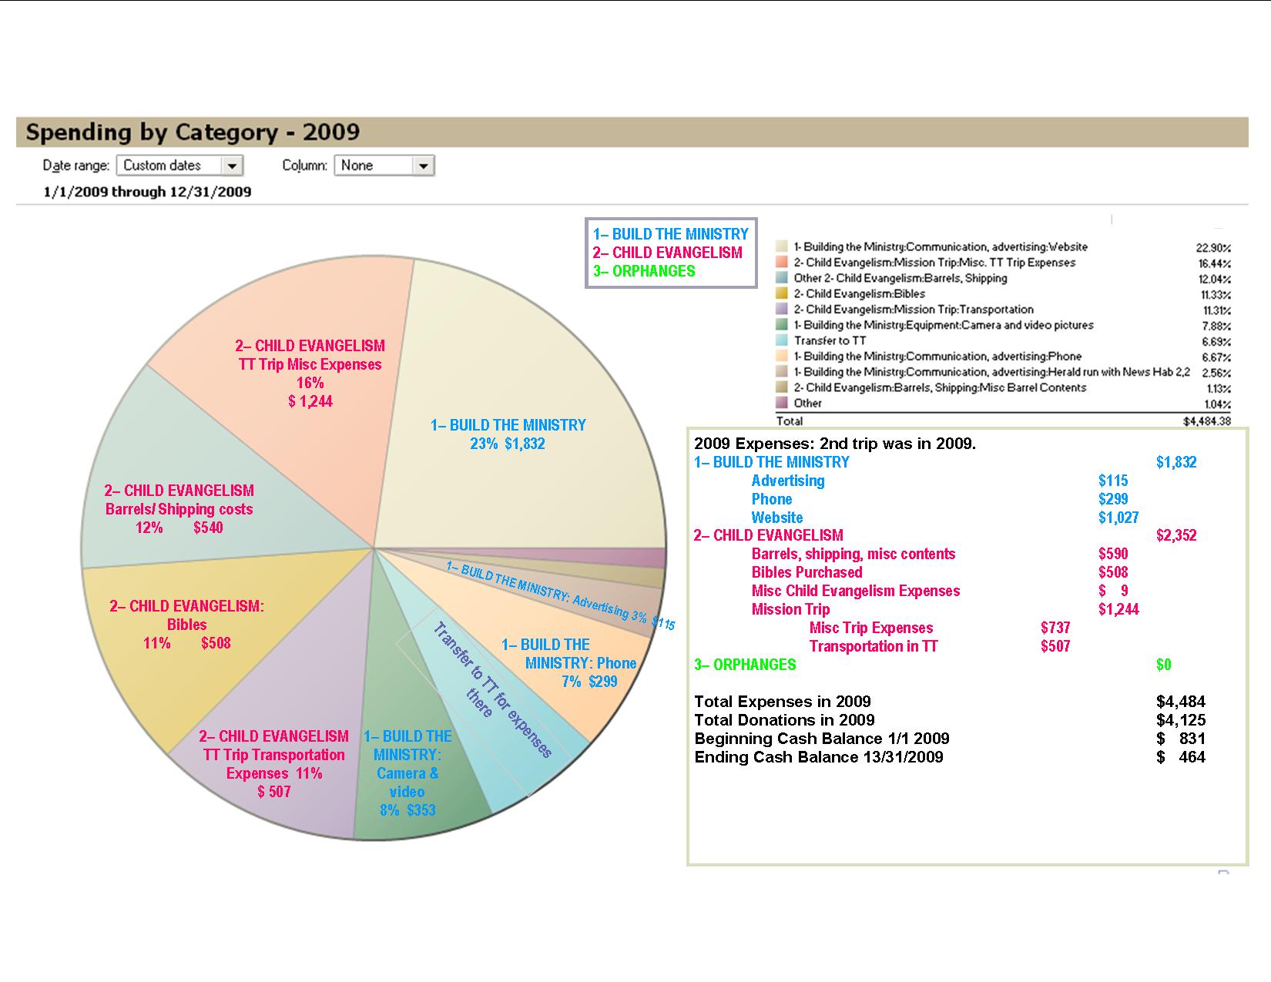The width and height of the screenshot is (1271, 982).
Task: Click '1- BUILD THE MINISTRY' in the key box
Action: point(670,234)
